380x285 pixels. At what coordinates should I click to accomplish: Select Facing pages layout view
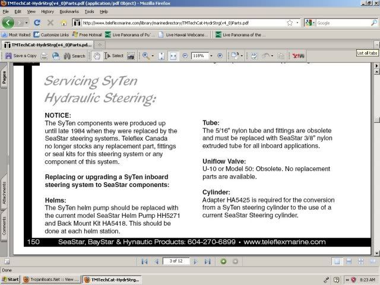click(x=372, y=261)
